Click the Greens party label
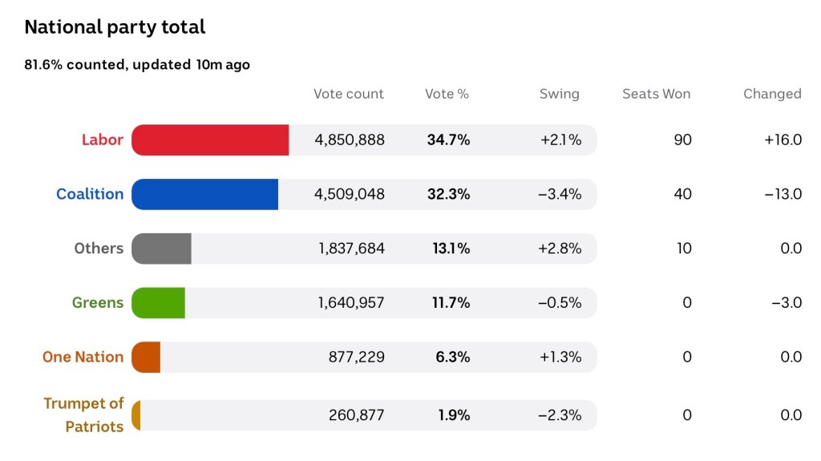Image resolution: width=821 pixels, height=461 pixels. (98, 302)
